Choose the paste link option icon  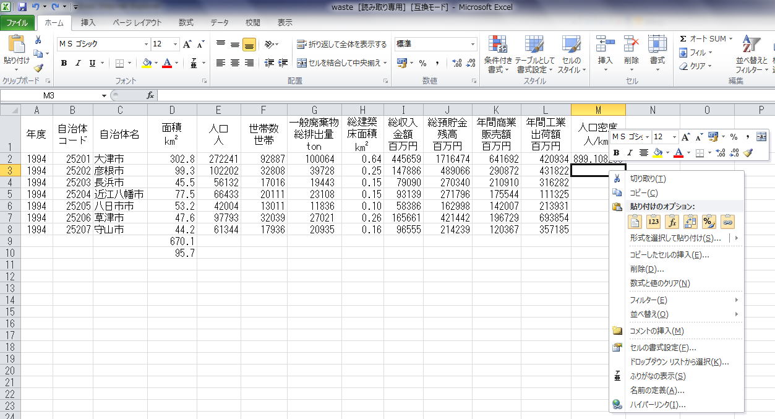(728, 222)
